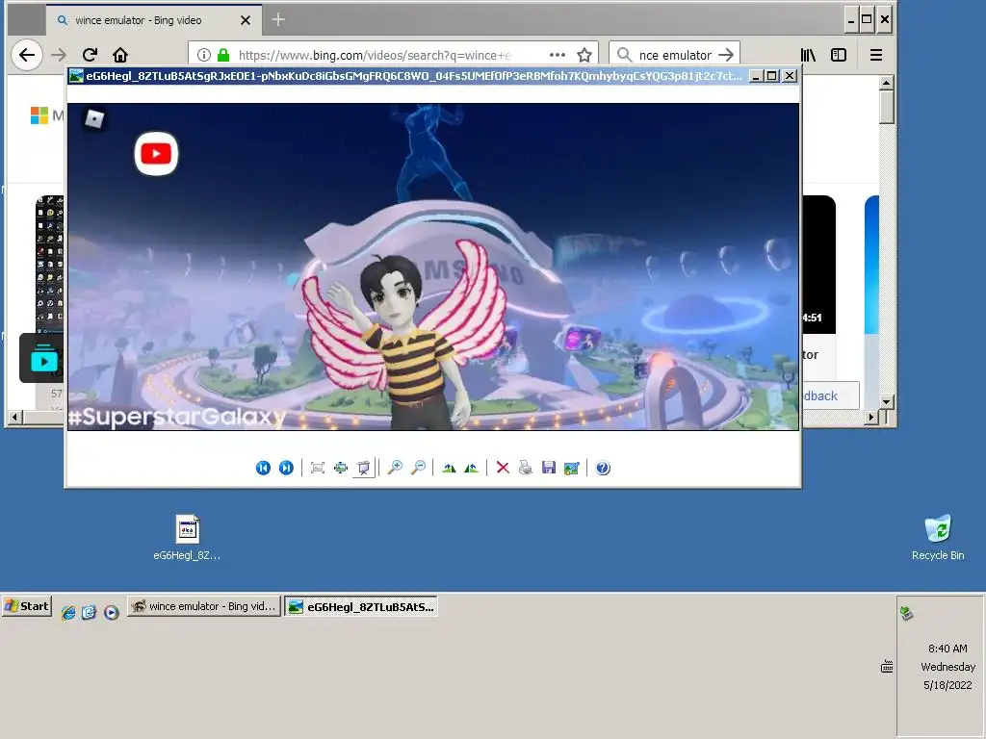Click video thumbnail with 4:51 duration

tap(818, 265)
